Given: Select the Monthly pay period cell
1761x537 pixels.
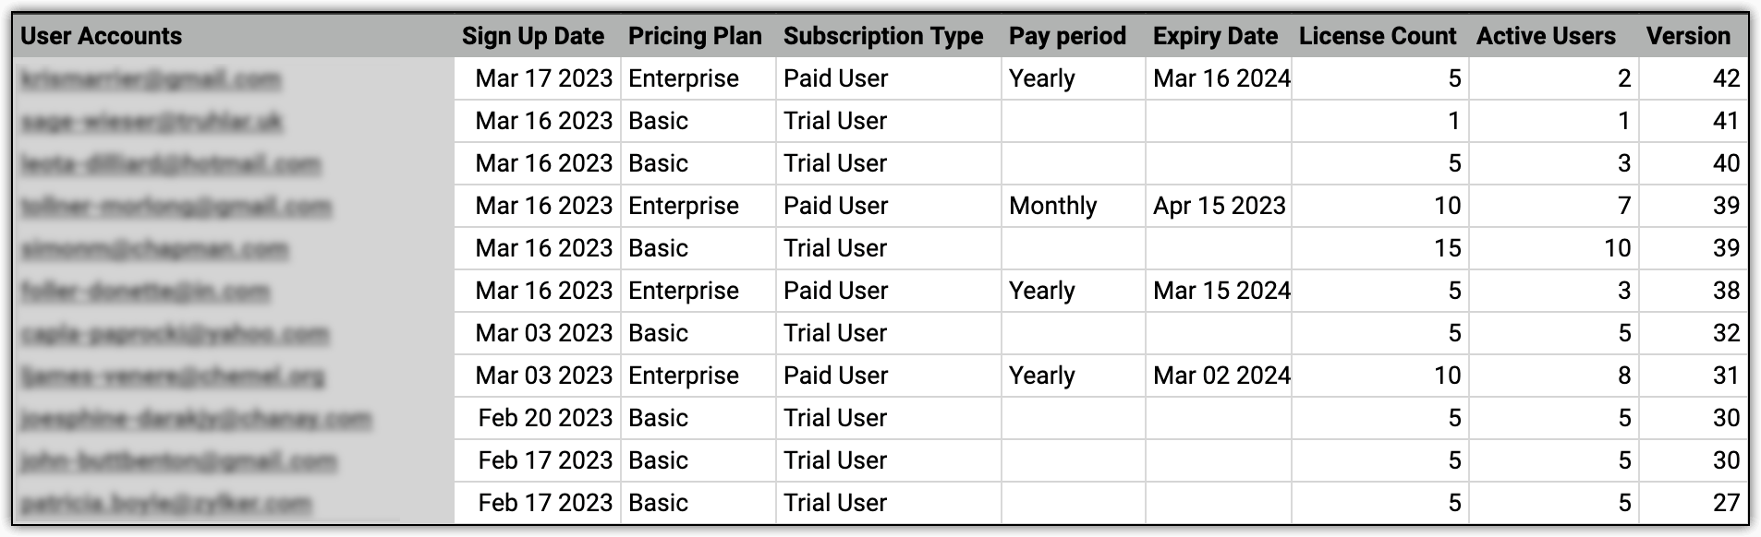Looking at the screenshot, I should click(x=1053, y=206).
